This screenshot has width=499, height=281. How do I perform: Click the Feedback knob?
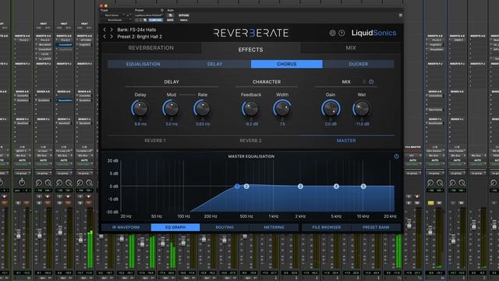coord(251,108)
